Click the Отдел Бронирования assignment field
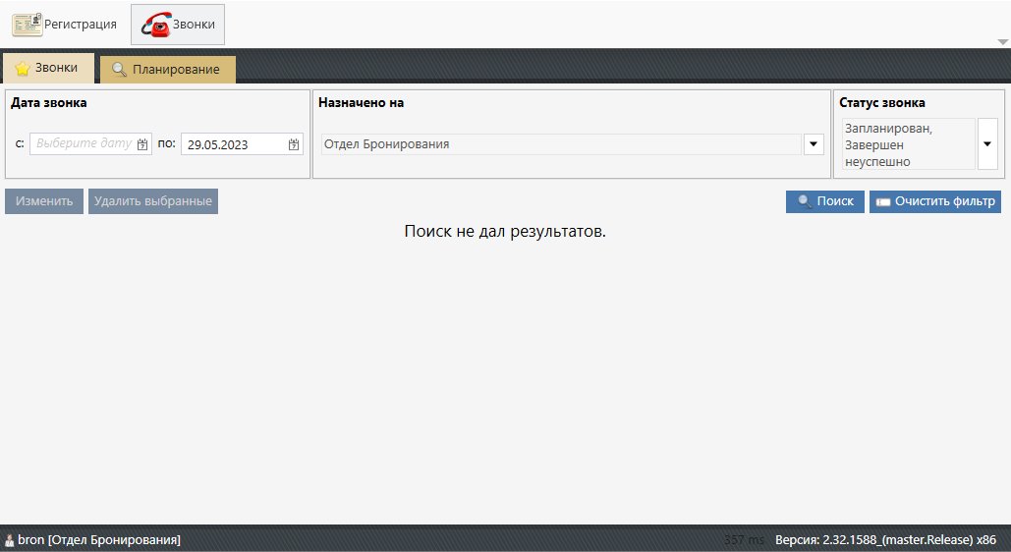The height and width of the screenshot is (552, 1011). (560, 144)
